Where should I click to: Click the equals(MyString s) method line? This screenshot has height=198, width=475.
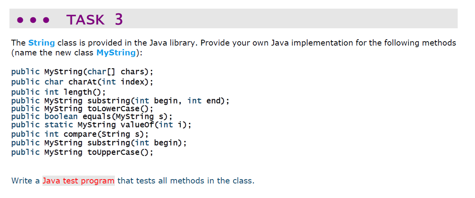click(92, 117)
